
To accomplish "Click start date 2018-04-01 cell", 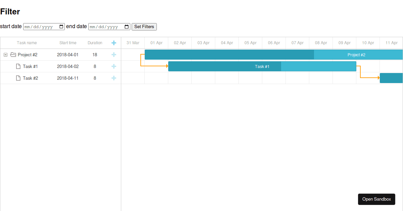I will 68,55.
